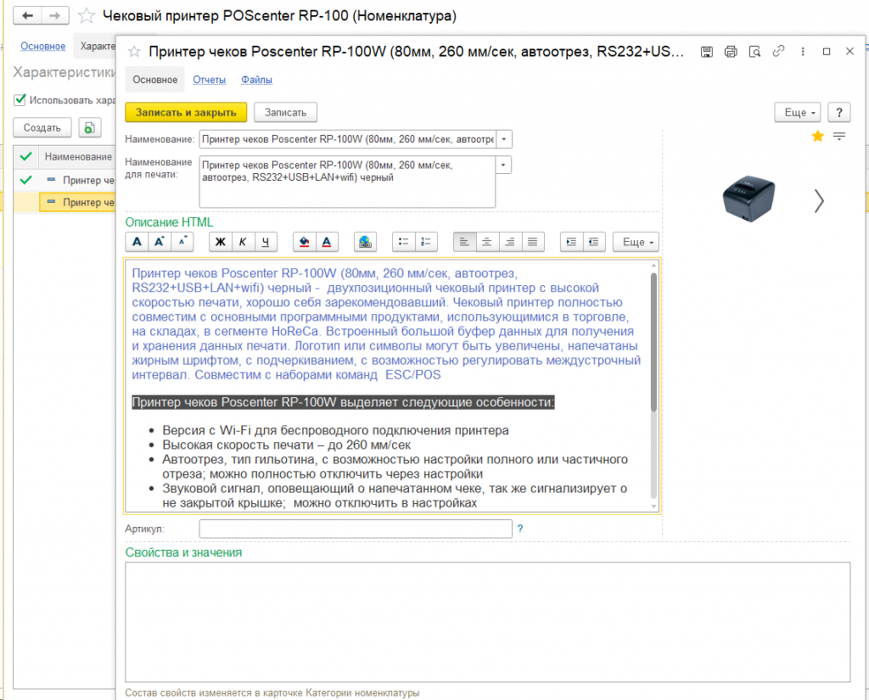The height and width of the screenshot is (700, 869).
Task: Open image panel filter lines menu
Action: 839,136
